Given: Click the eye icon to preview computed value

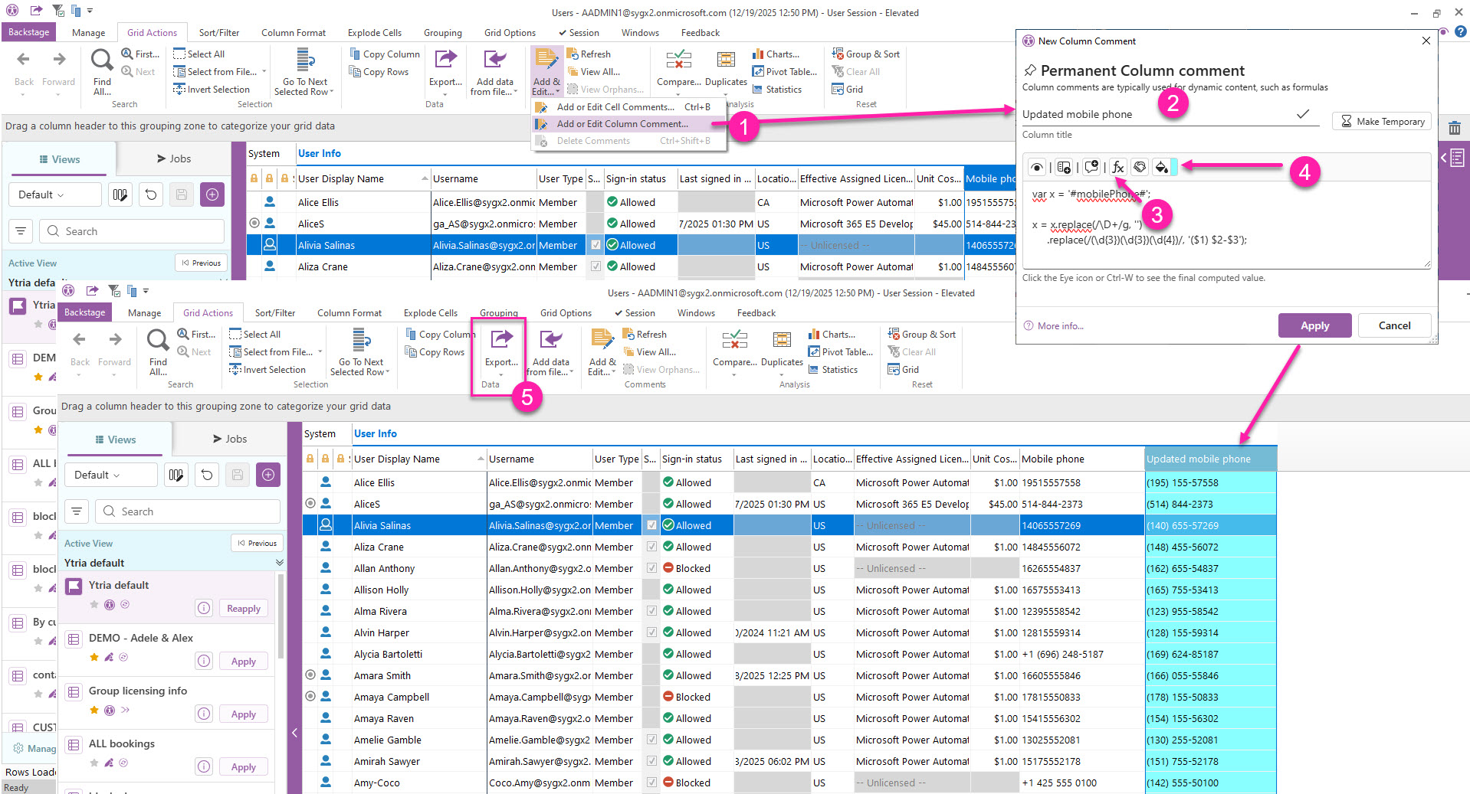Looking at the screenshot, I should 1036,168.
